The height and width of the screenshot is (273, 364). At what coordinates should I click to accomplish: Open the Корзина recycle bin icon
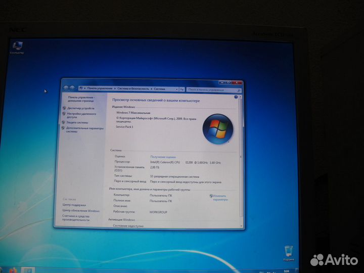(x=289, y=253)
